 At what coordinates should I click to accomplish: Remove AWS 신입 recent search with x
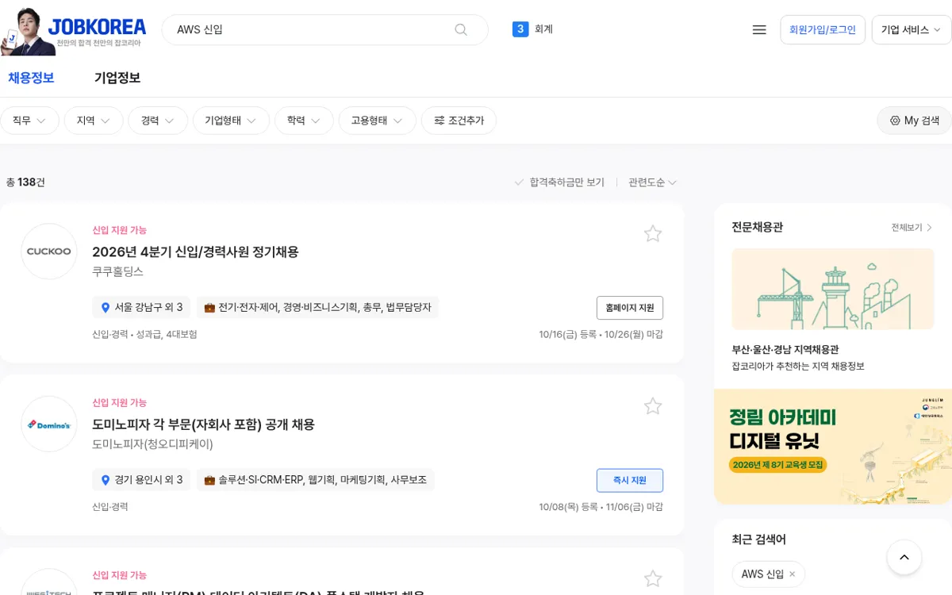[792, 574]
